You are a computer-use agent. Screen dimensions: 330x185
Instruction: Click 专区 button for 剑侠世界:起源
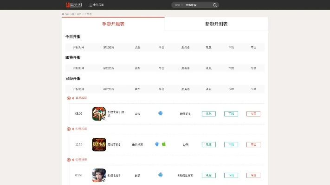click(x=253, y=114)
